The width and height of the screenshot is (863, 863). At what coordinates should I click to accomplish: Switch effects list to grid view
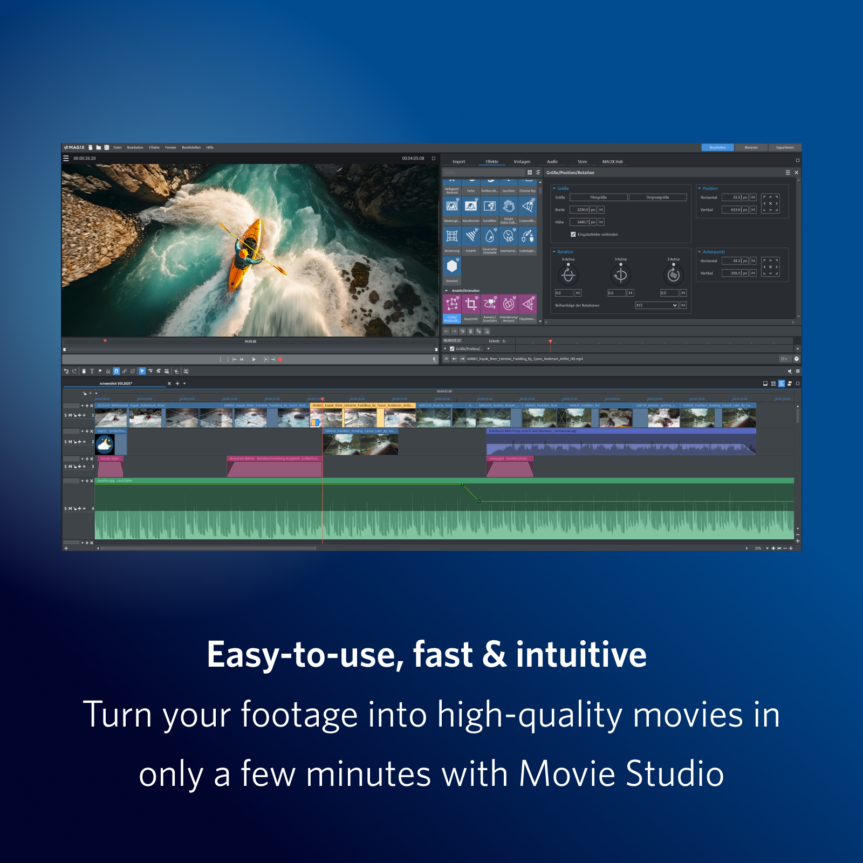coord(530,173)
